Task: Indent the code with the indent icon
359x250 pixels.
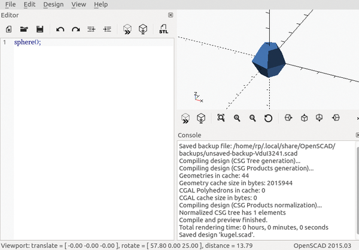Action: (x=107, y=29)
